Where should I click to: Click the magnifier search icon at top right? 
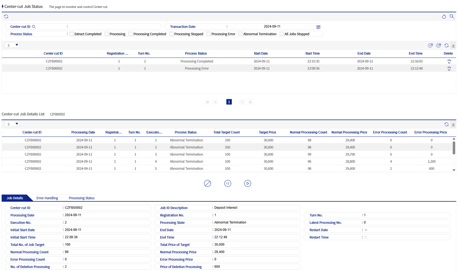point(452,17)
